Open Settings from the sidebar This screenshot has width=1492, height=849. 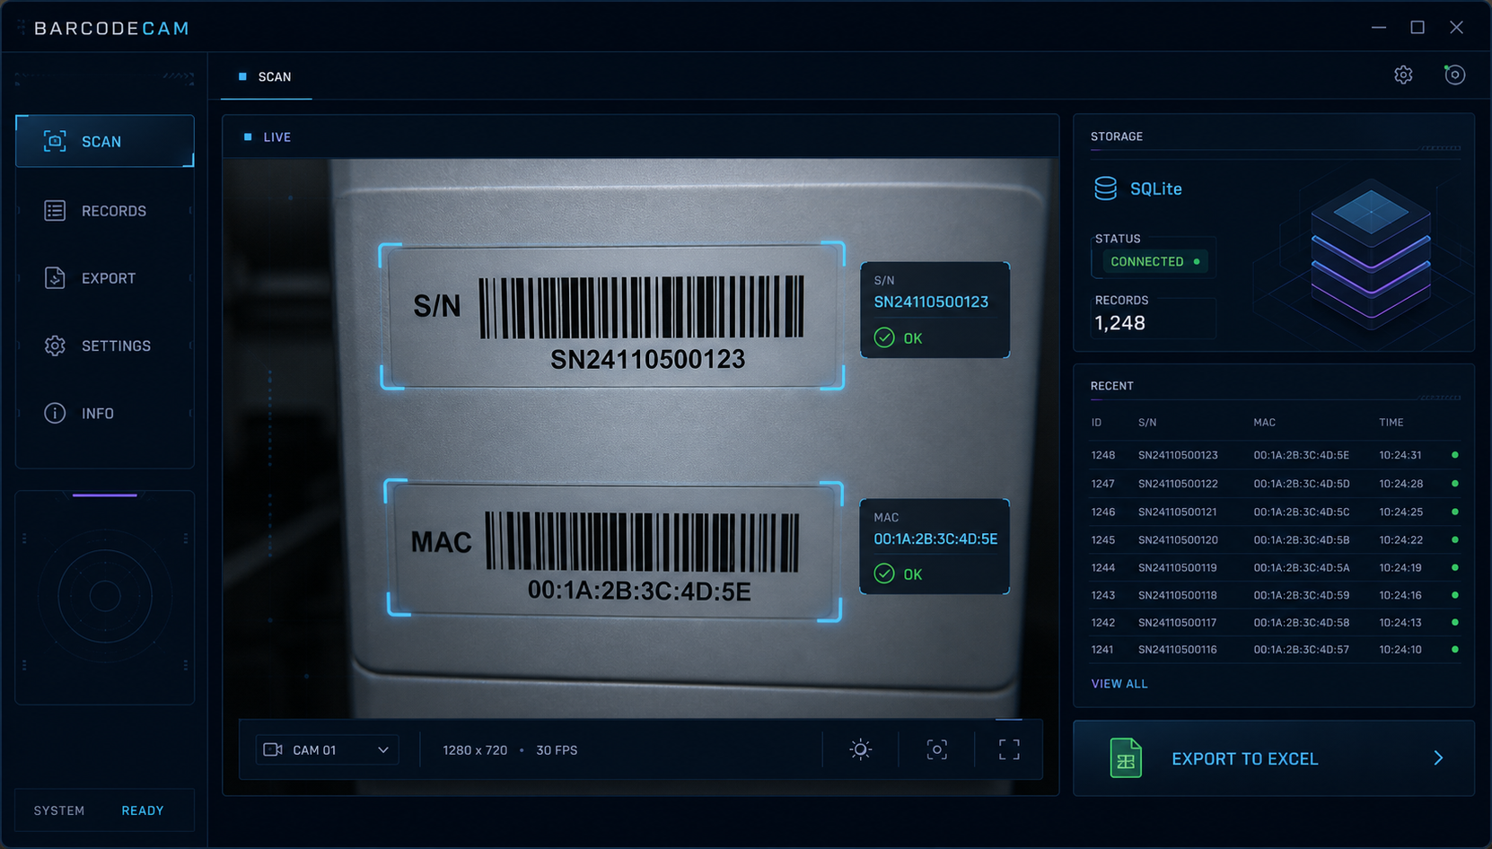pyautogui.click(x=105, y=346)
